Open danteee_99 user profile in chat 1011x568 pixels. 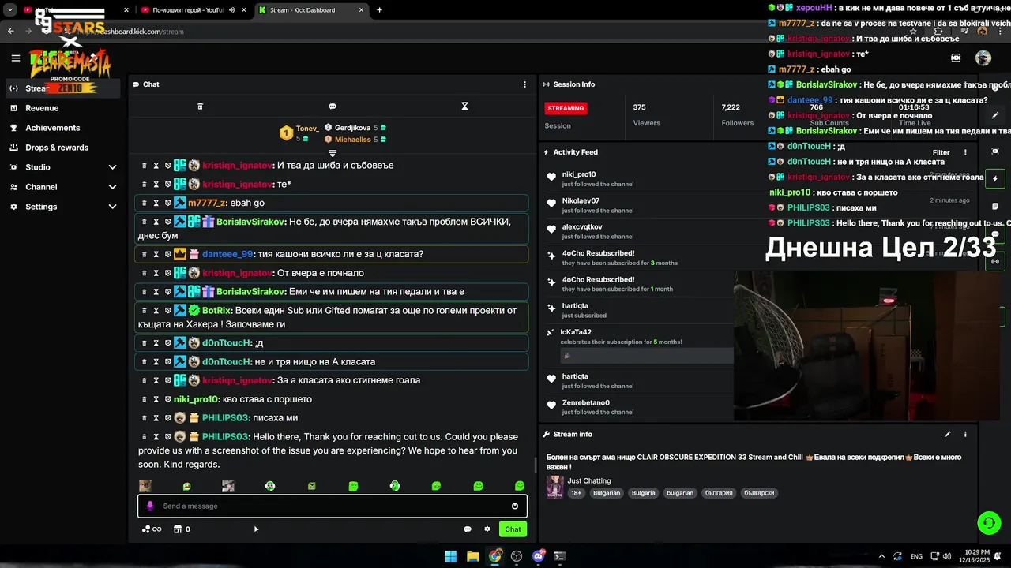coord(227,254)
